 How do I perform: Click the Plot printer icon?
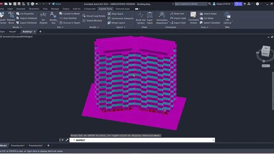click(33, 4)
